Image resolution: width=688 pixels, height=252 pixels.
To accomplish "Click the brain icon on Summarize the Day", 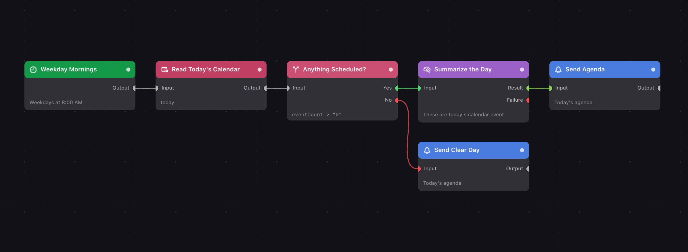I will [427, 70].
